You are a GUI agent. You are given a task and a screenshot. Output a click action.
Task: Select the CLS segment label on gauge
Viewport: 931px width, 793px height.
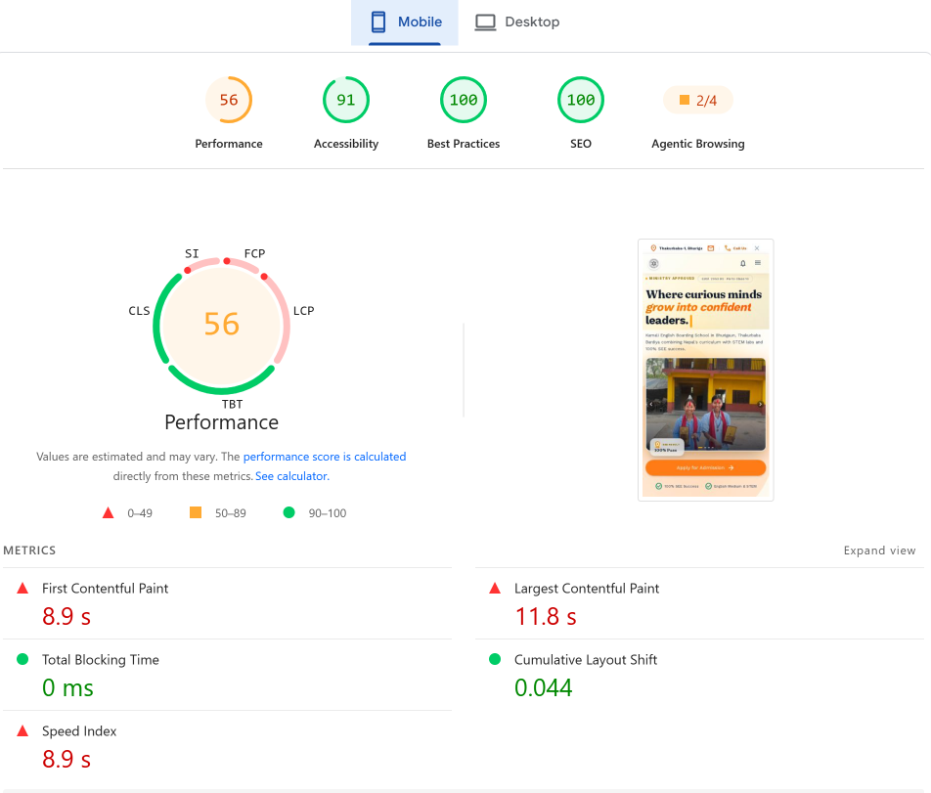139,310
